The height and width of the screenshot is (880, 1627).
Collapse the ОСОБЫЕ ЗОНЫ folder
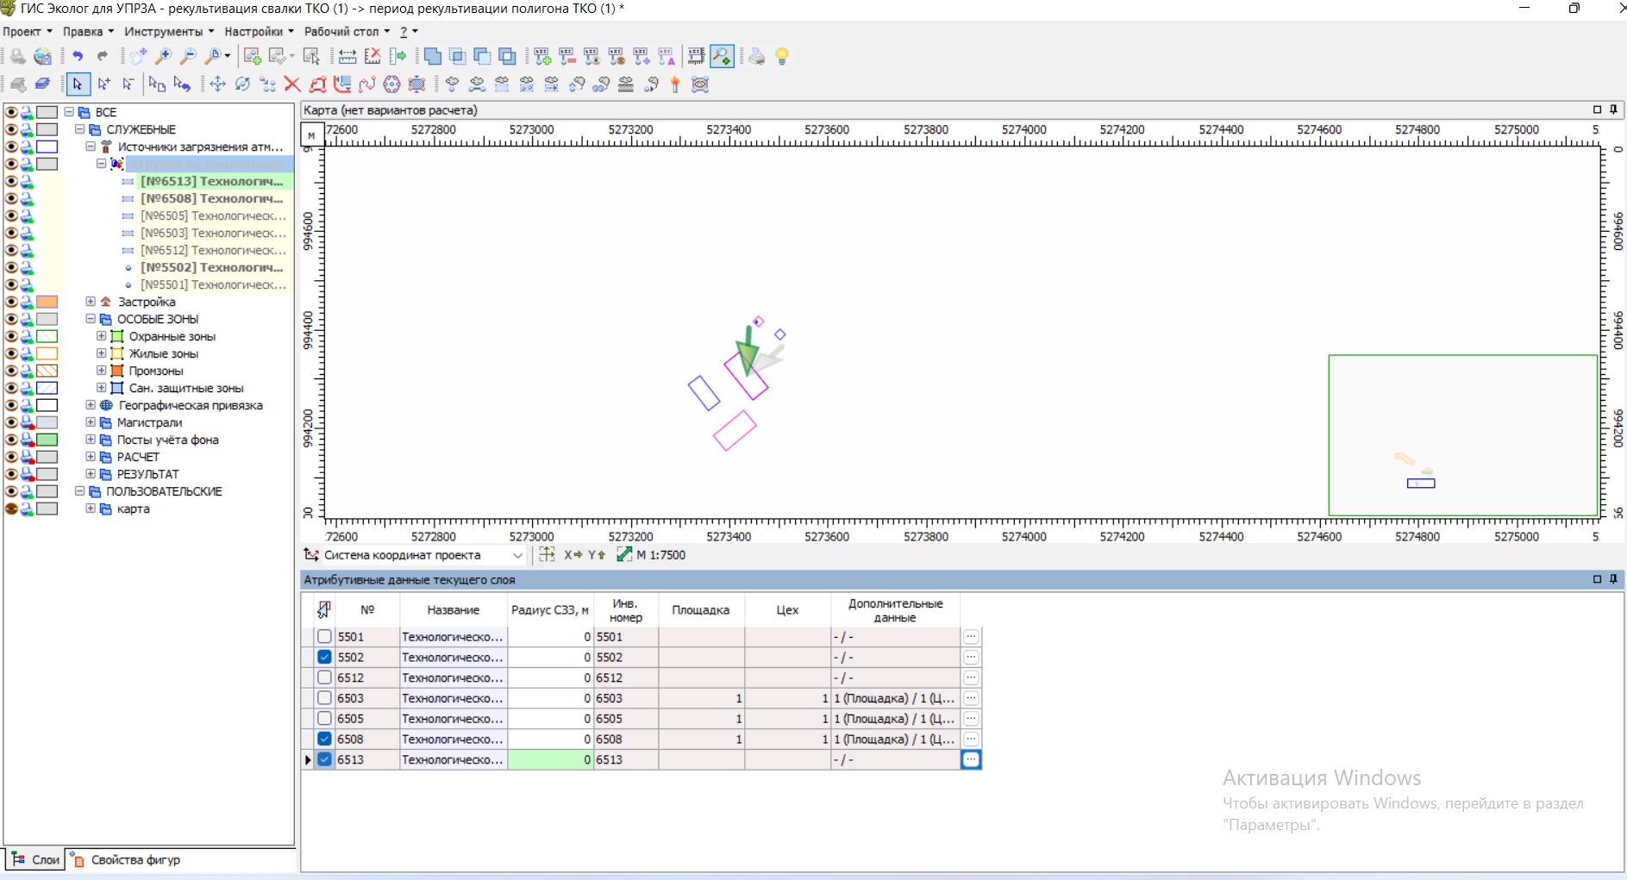click(91, 319)
